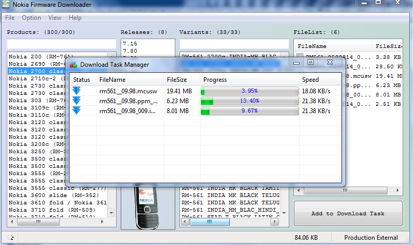Sort tasks by FileSize column header
This screenshot has width=413, height=245.
[x=182, y=80]
